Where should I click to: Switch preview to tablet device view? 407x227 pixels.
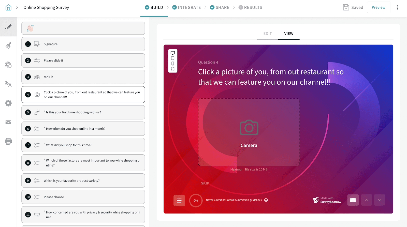[x=173, y=58]
